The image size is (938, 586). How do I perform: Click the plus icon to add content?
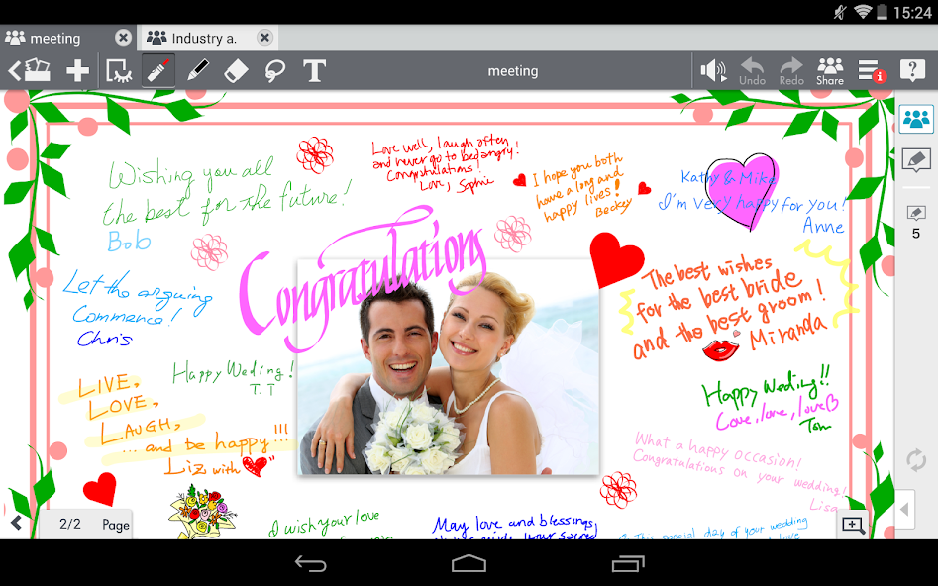click(77, 70)
